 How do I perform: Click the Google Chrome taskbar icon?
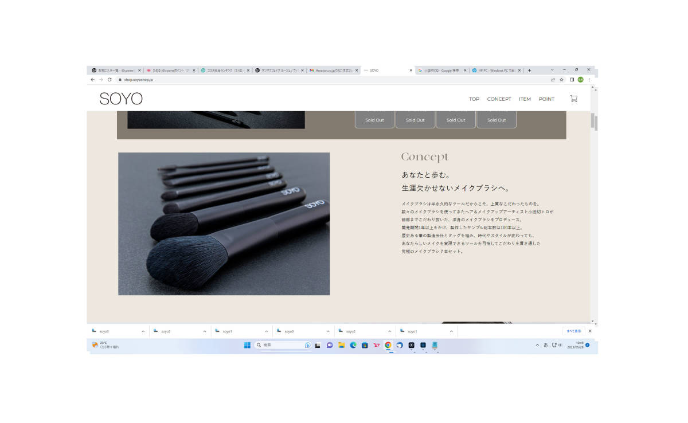(388, 345)
